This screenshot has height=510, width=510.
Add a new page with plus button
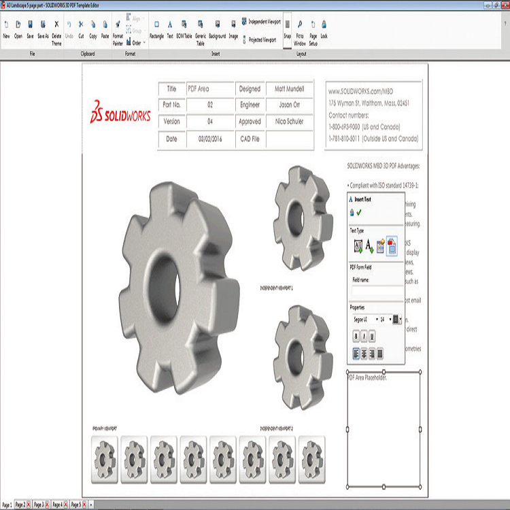90,505
